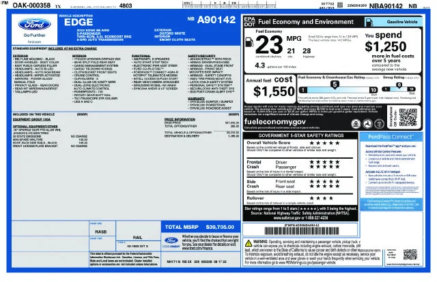
Task: Open the www.safercar.gov link
Action: point(288,218)
